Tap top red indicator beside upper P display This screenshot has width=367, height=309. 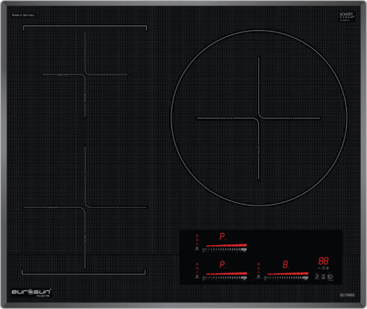pos(197,236)
